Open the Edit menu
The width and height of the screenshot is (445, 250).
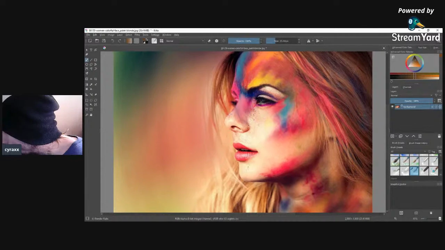[x=95, y=35]
